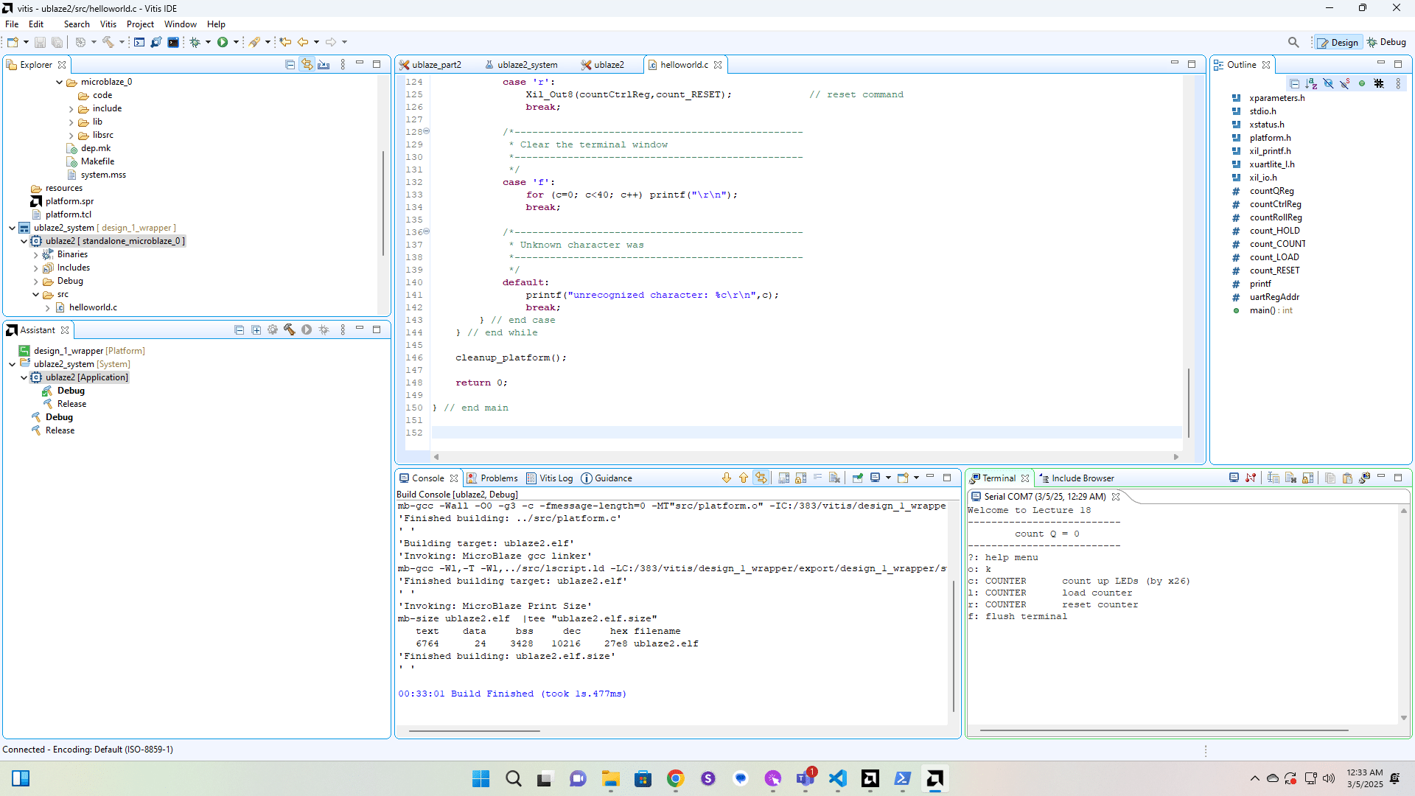Click Collapse All in Explorer panel
This screenshot has height=796, width=1415.
coord(290,65)
